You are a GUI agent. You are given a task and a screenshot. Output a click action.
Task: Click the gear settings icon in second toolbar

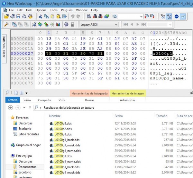click(66, 25)
